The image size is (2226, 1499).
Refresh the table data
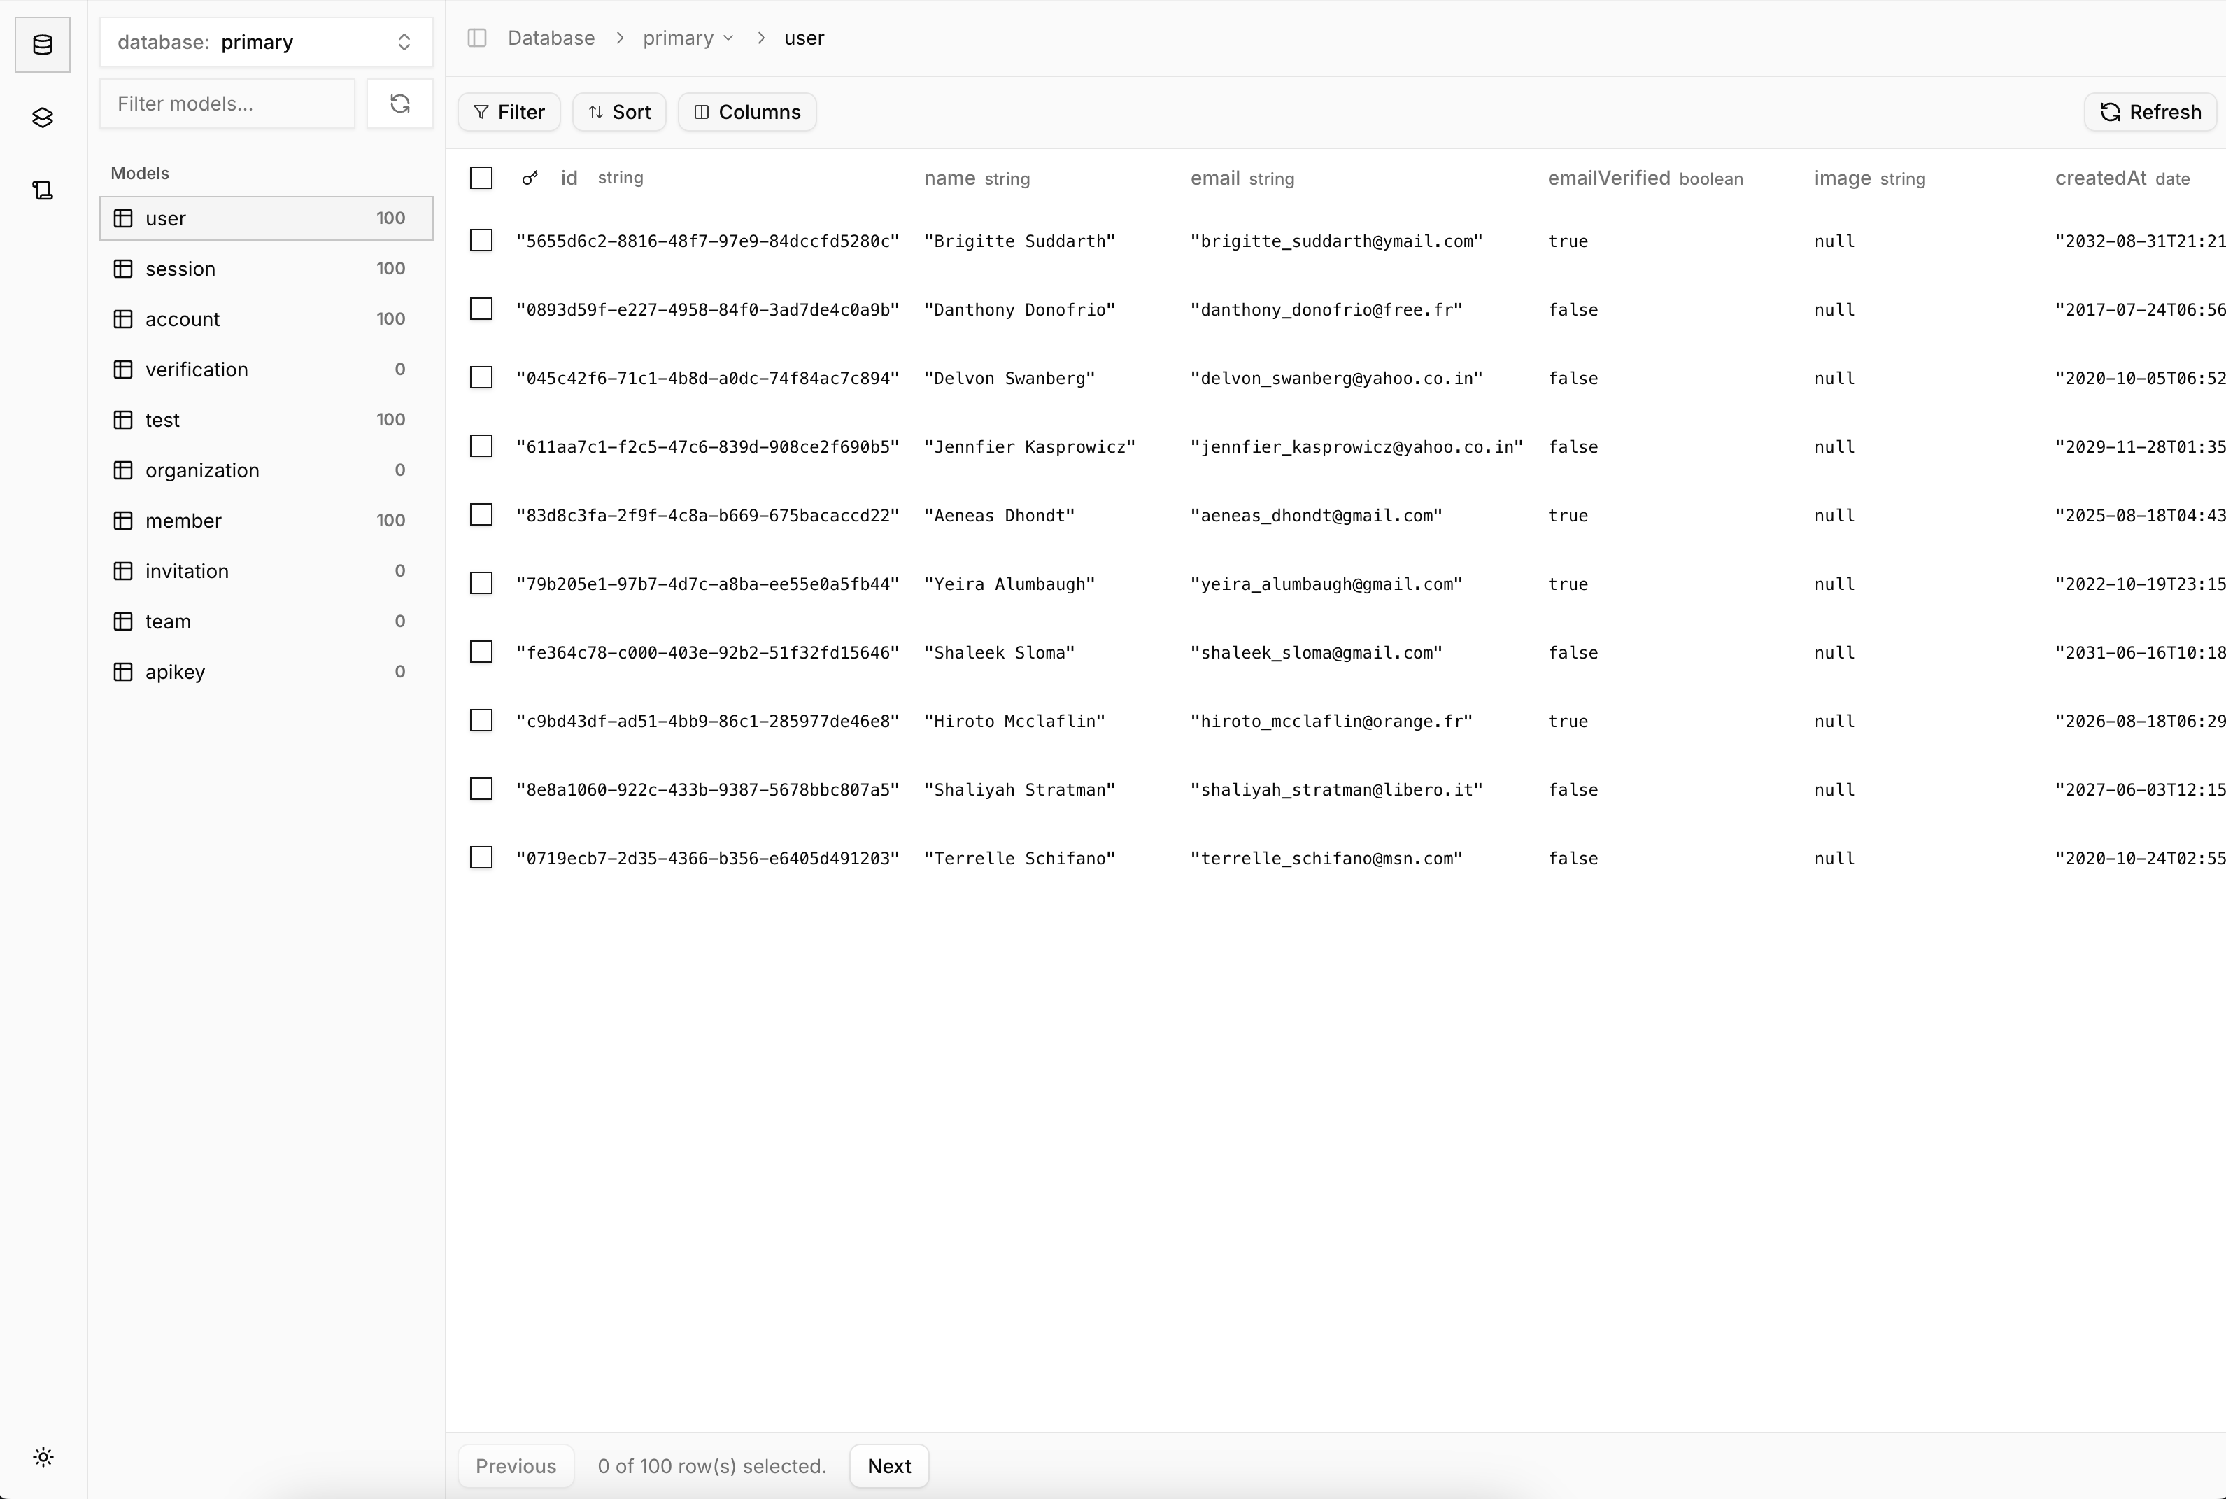[x=2150, y=112]
